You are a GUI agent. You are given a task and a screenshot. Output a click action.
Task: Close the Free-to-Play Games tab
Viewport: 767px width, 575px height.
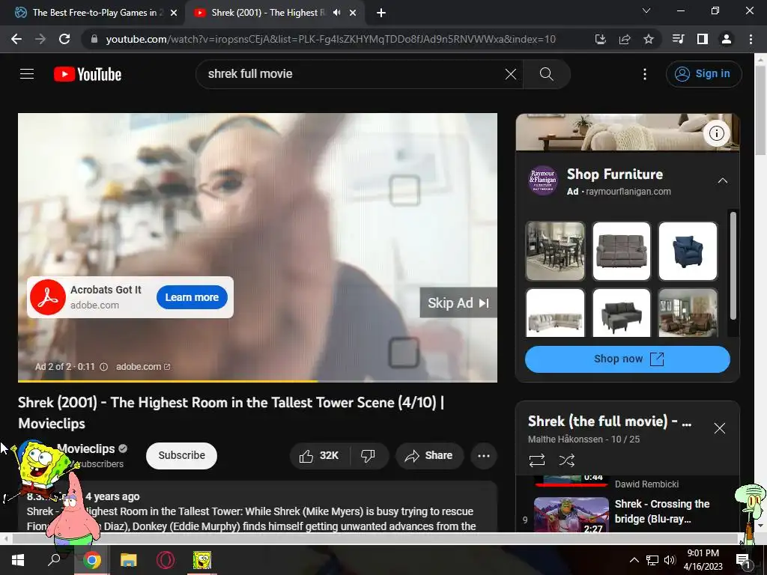click(174, 13)
